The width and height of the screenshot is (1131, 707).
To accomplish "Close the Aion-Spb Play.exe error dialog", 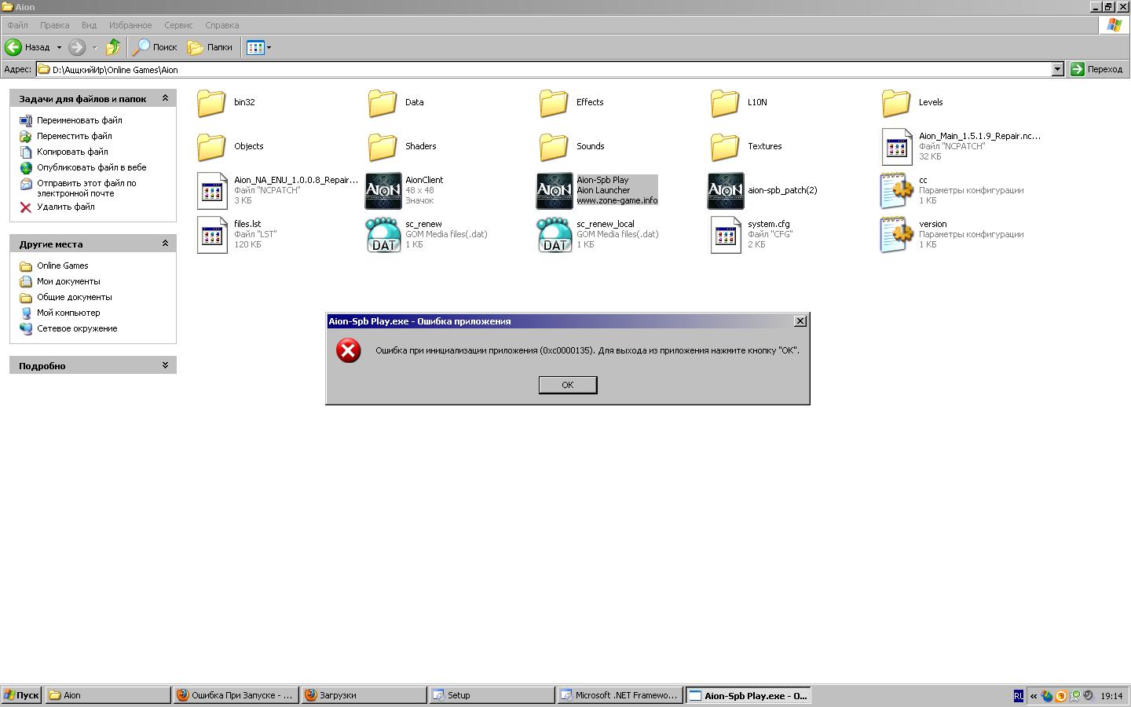I will pos(800,321).
